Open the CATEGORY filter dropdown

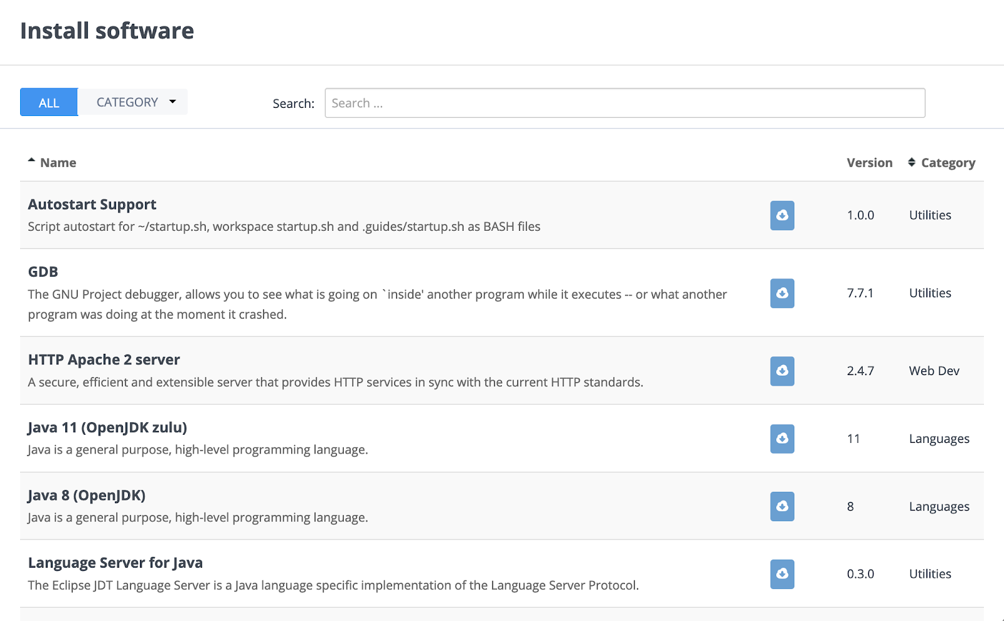pos(132,102)
